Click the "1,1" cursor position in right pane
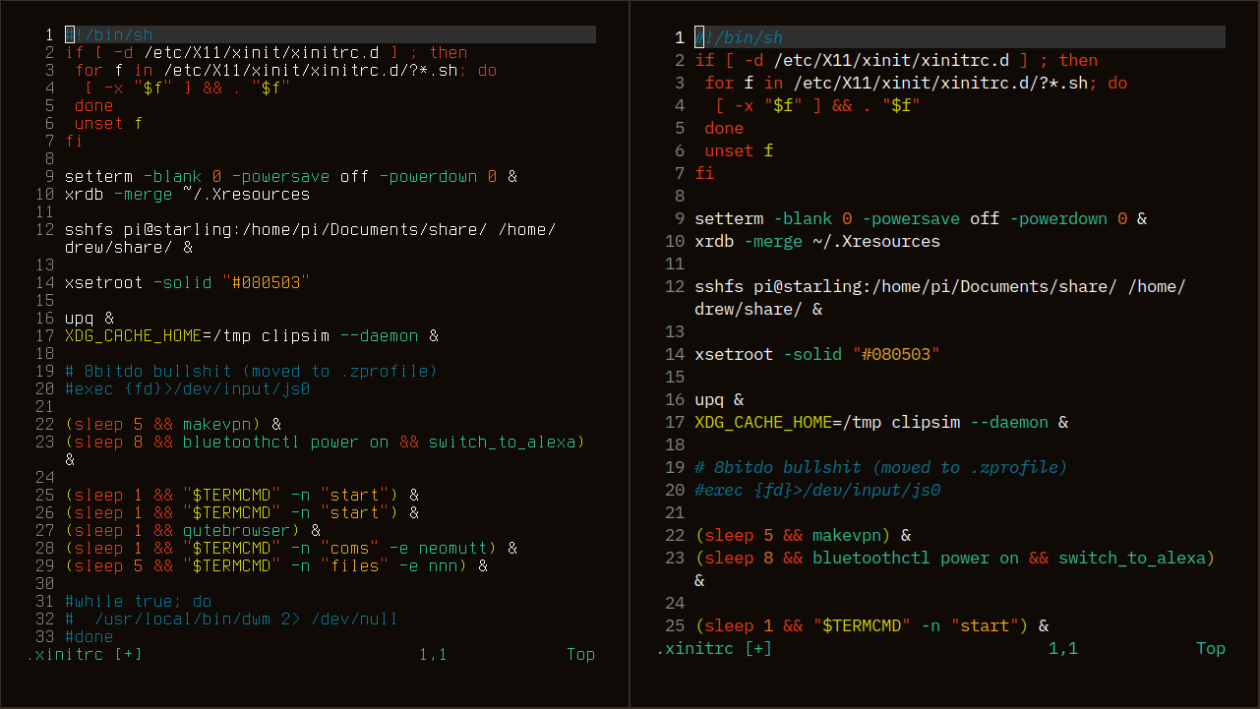The width and height of the screenshot is (1260, 709). pos(1062,649)
